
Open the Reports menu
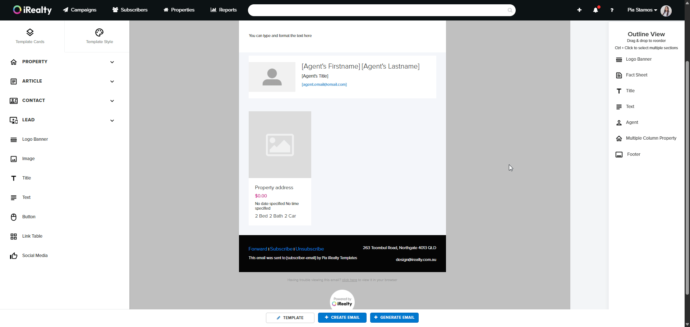point(224,10)
